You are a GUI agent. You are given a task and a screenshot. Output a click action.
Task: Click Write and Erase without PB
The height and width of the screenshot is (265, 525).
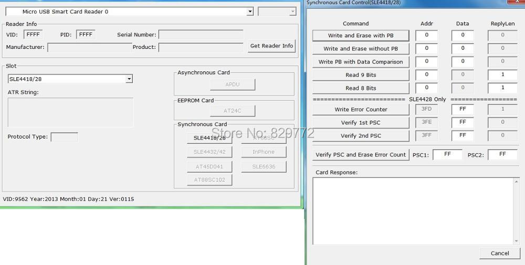361,48
